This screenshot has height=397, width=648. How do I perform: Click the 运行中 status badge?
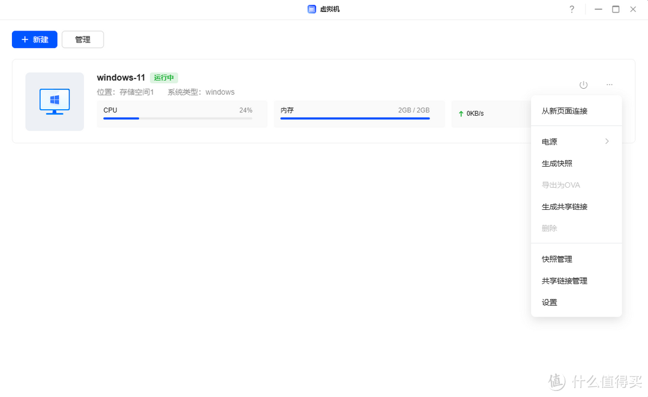coord(164,77)
